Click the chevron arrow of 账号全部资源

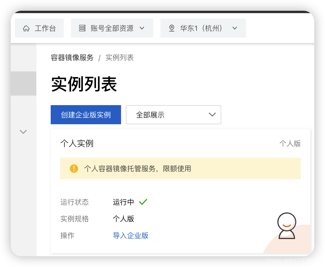point(142,28)
